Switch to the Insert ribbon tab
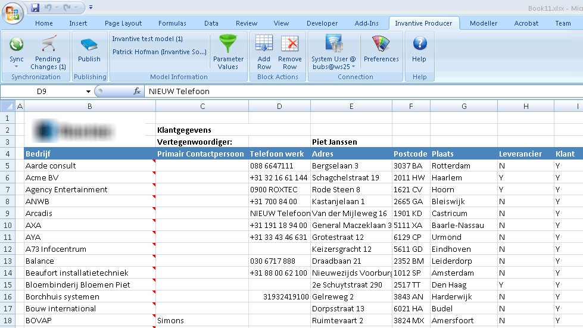The height and width of the screenshot is (328, 583). pos(78,23)
